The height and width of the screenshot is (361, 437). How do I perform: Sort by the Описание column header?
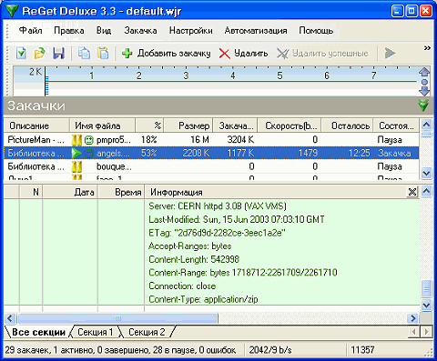[x=36, y=125]
